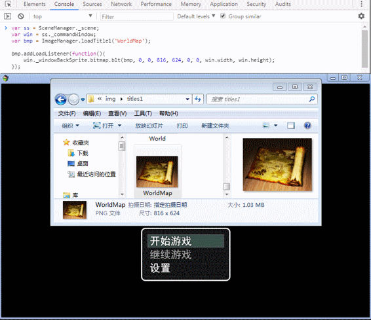The height and width of the screenshot is (320, 371).
Task: Select the 库 libraries item
Action: pos(71,195)
